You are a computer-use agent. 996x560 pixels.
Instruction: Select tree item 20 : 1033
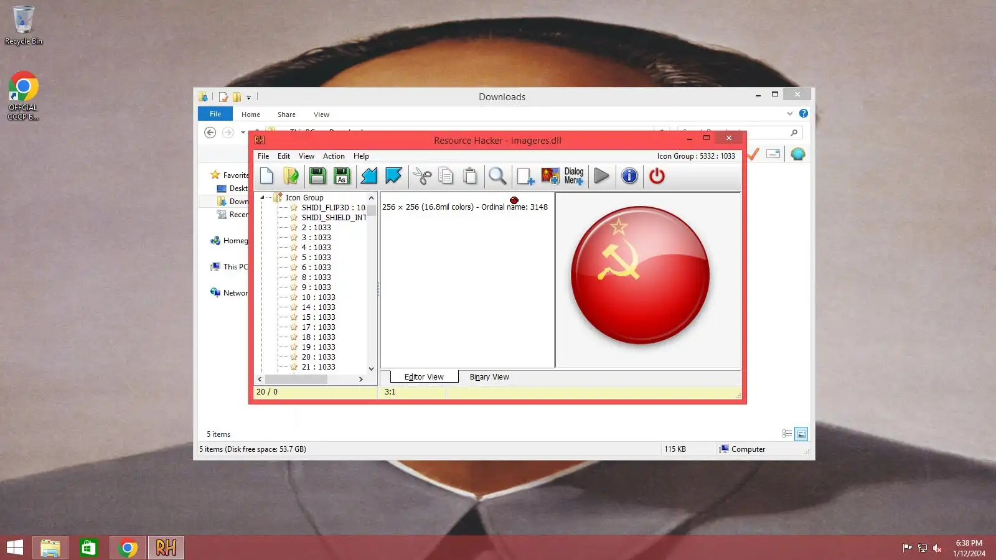[x=318, y=357]
